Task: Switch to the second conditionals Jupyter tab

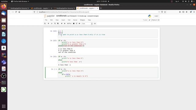Action: 42,8
